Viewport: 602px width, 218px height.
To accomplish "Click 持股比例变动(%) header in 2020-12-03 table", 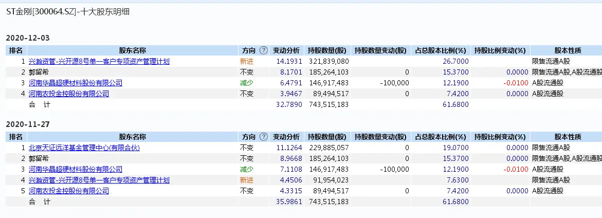I will pos(500,50).
